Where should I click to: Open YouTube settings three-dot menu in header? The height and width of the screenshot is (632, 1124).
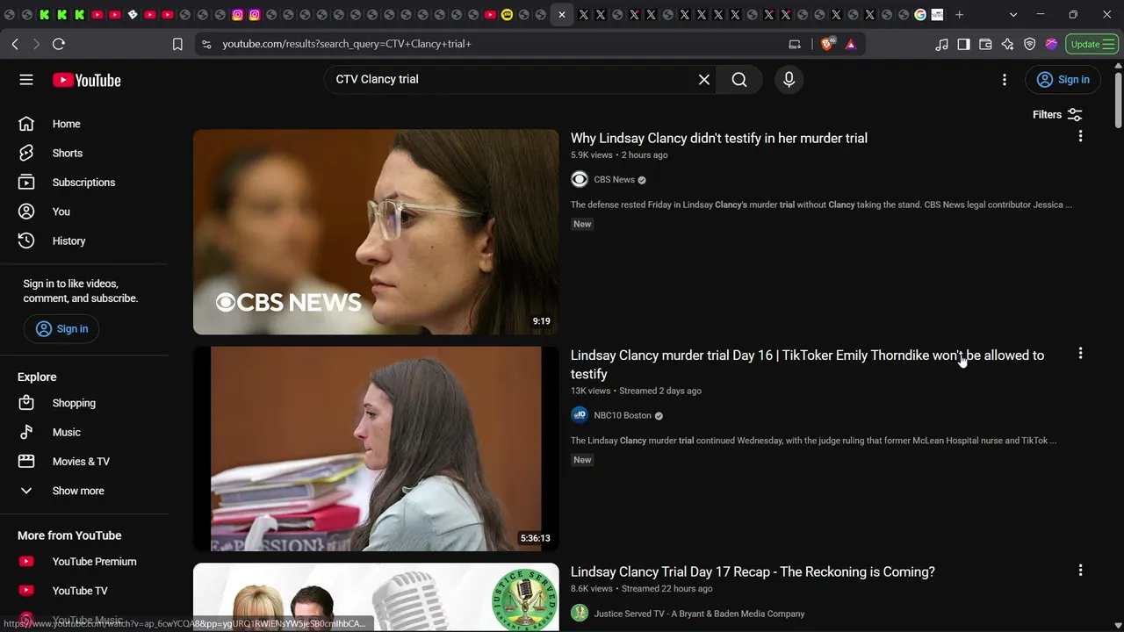tap(1005, 80)
